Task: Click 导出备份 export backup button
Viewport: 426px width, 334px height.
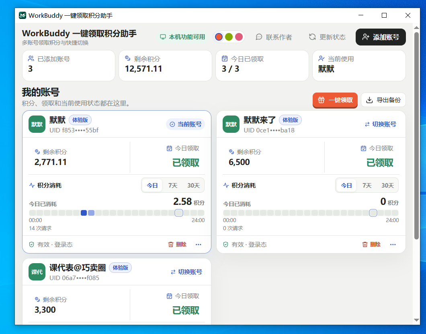Action: pyautogui.click(x=383, y=100)
